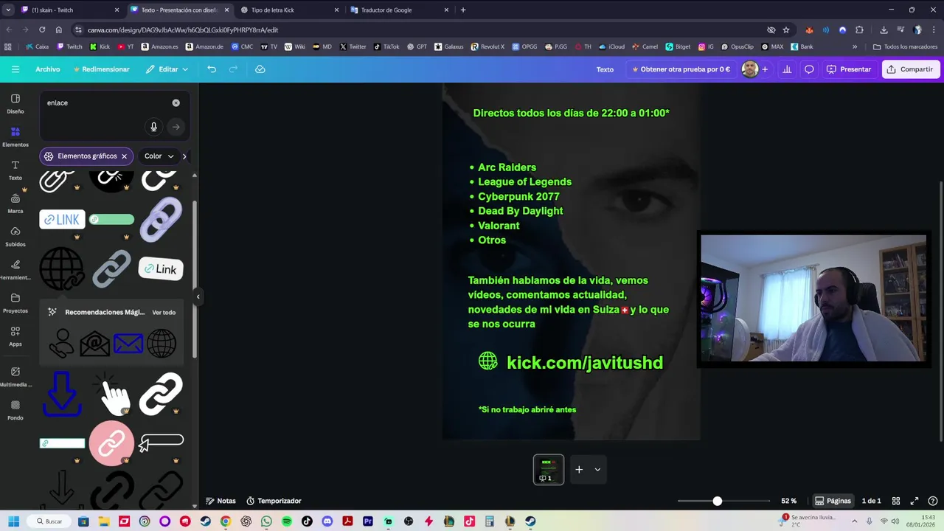
Task: Select the 'Arc Raiders' bullet list text
Action: [x=507, y=167]
